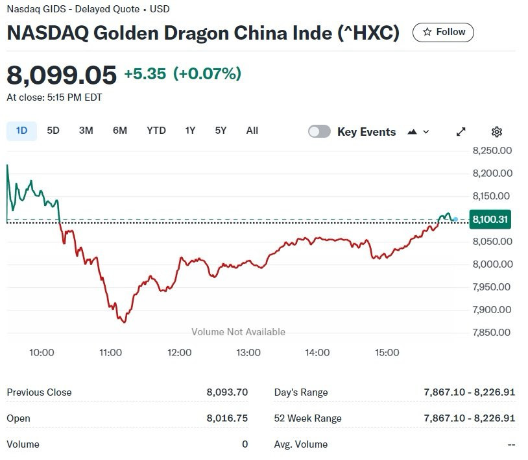Open chart type dropdown chevron
Image resolution: width=528 pixels, height=460 pixels.
click(426, 132)
